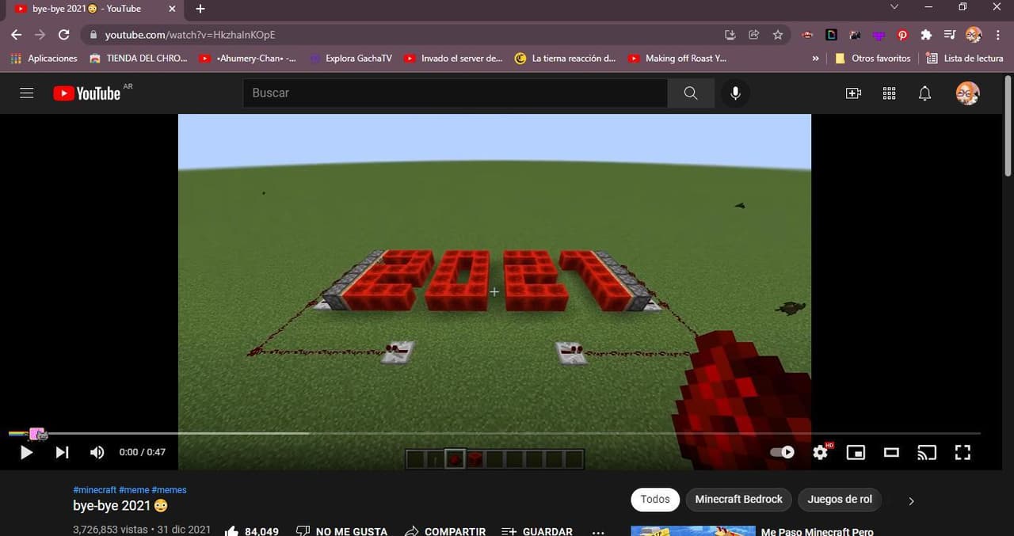Show more chips with right arrow
Image resolution: width=1014 pixels, height=536 pixels.
pyautogui.click(x=911, y=500)
